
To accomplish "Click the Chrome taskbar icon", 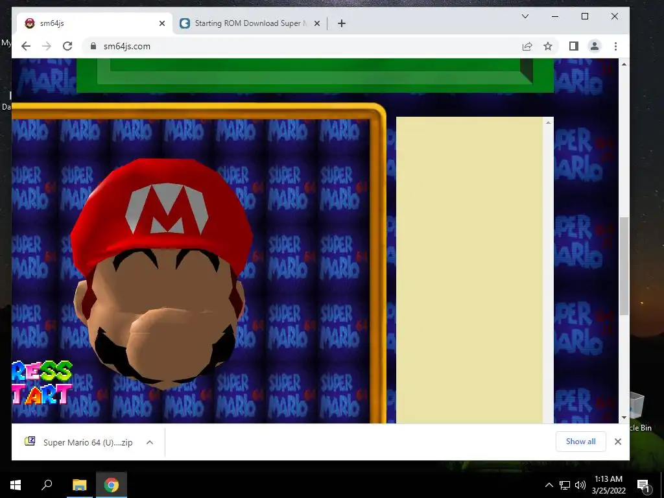I will click(112, 485).
